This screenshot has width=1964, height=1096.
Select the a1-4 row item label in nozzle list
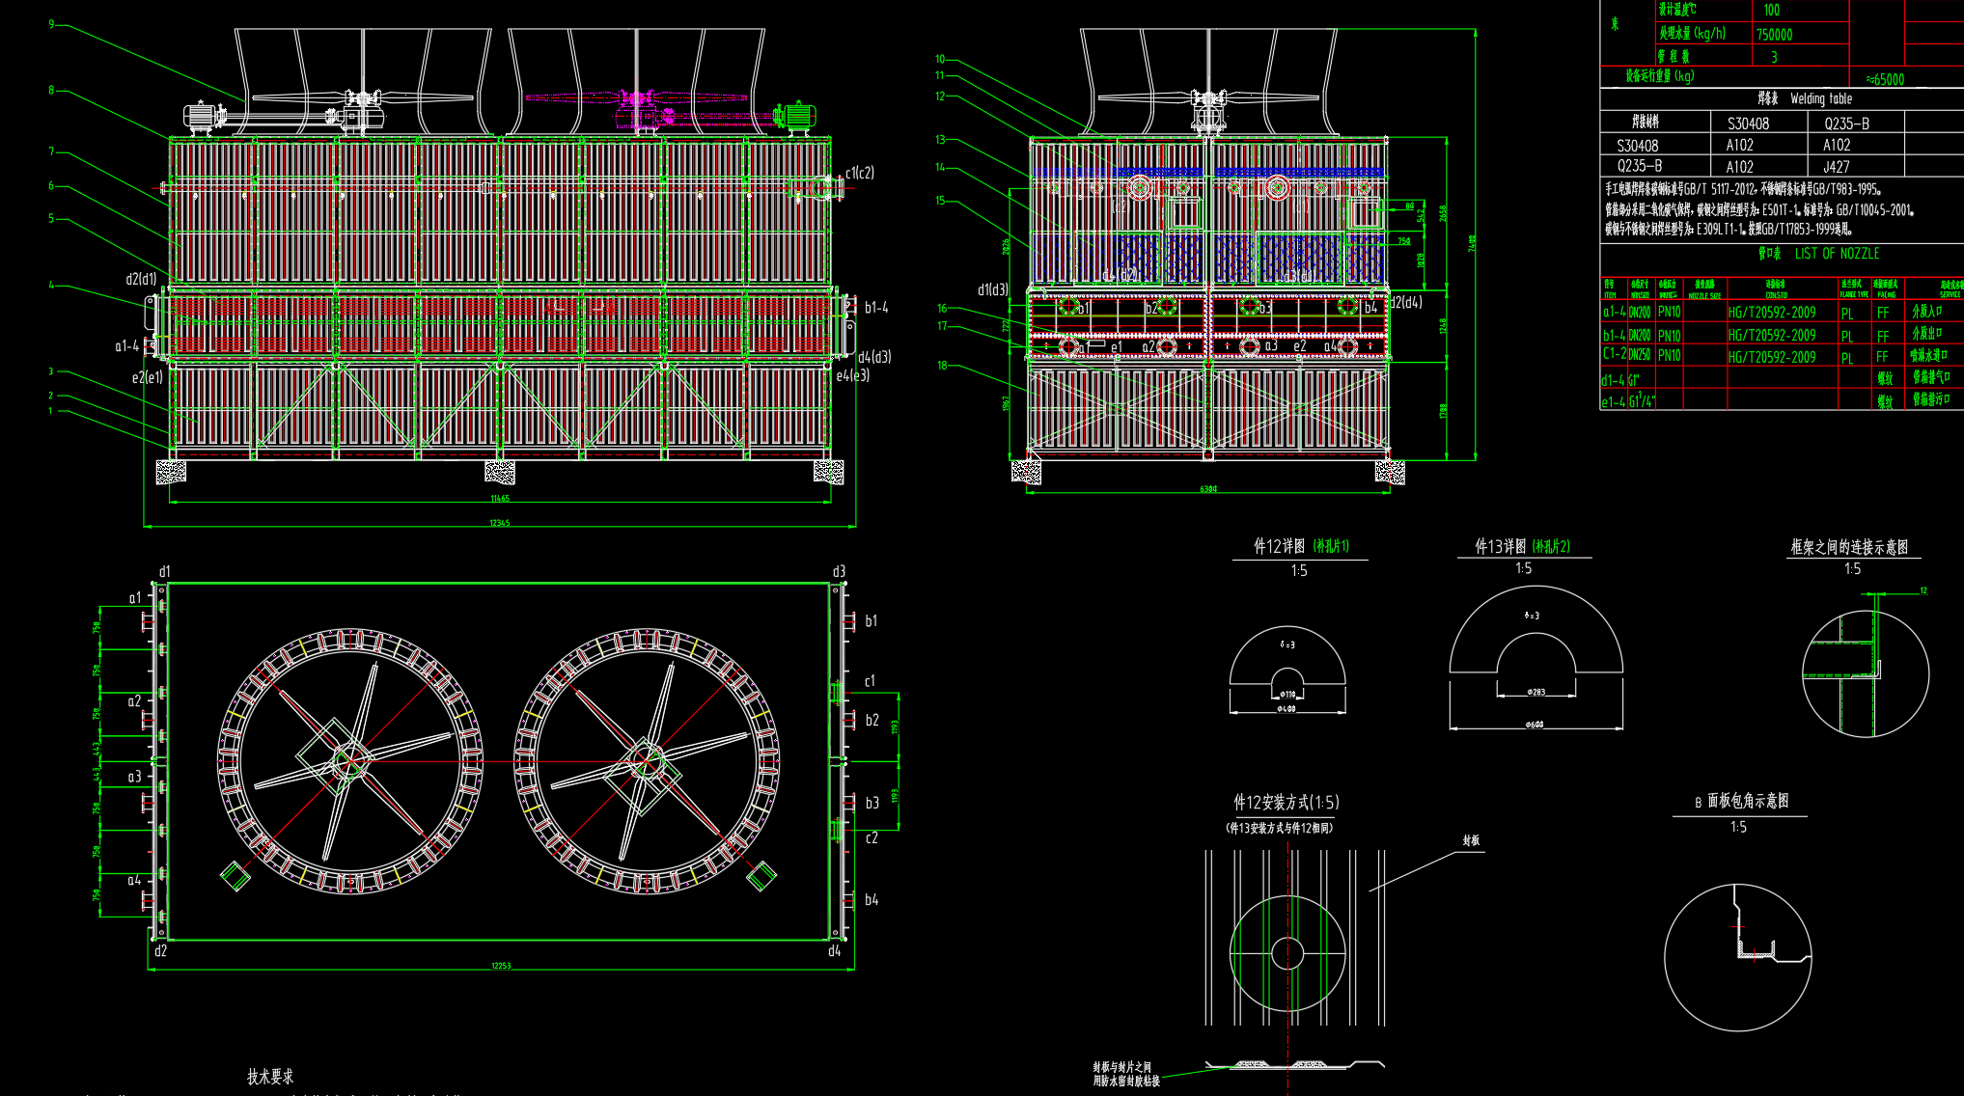[x=1613, y=313]
